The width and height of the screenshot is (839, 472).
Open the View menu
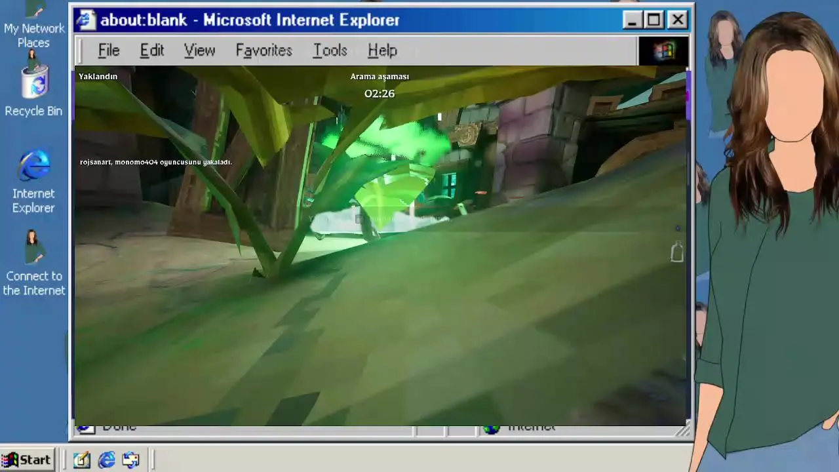[199, 50]
